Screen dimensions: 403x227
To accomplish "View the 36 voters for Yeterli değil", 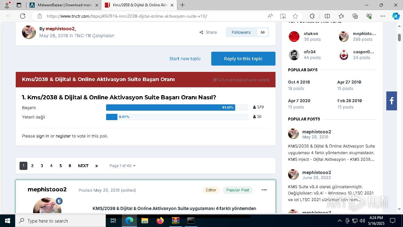I will 257,117.
